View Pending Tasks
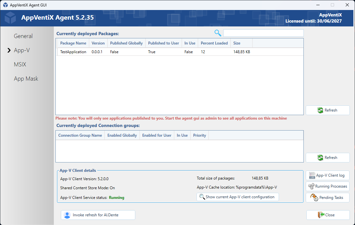This screenshot has height=225, width=355. tap(328, 197)
